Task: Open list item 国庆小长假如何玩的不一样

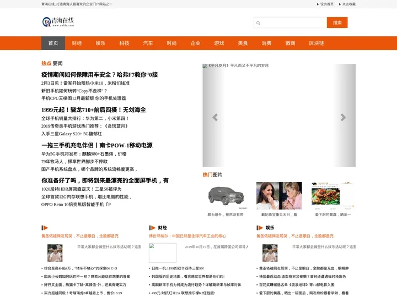Action: (x=87, y=277)
